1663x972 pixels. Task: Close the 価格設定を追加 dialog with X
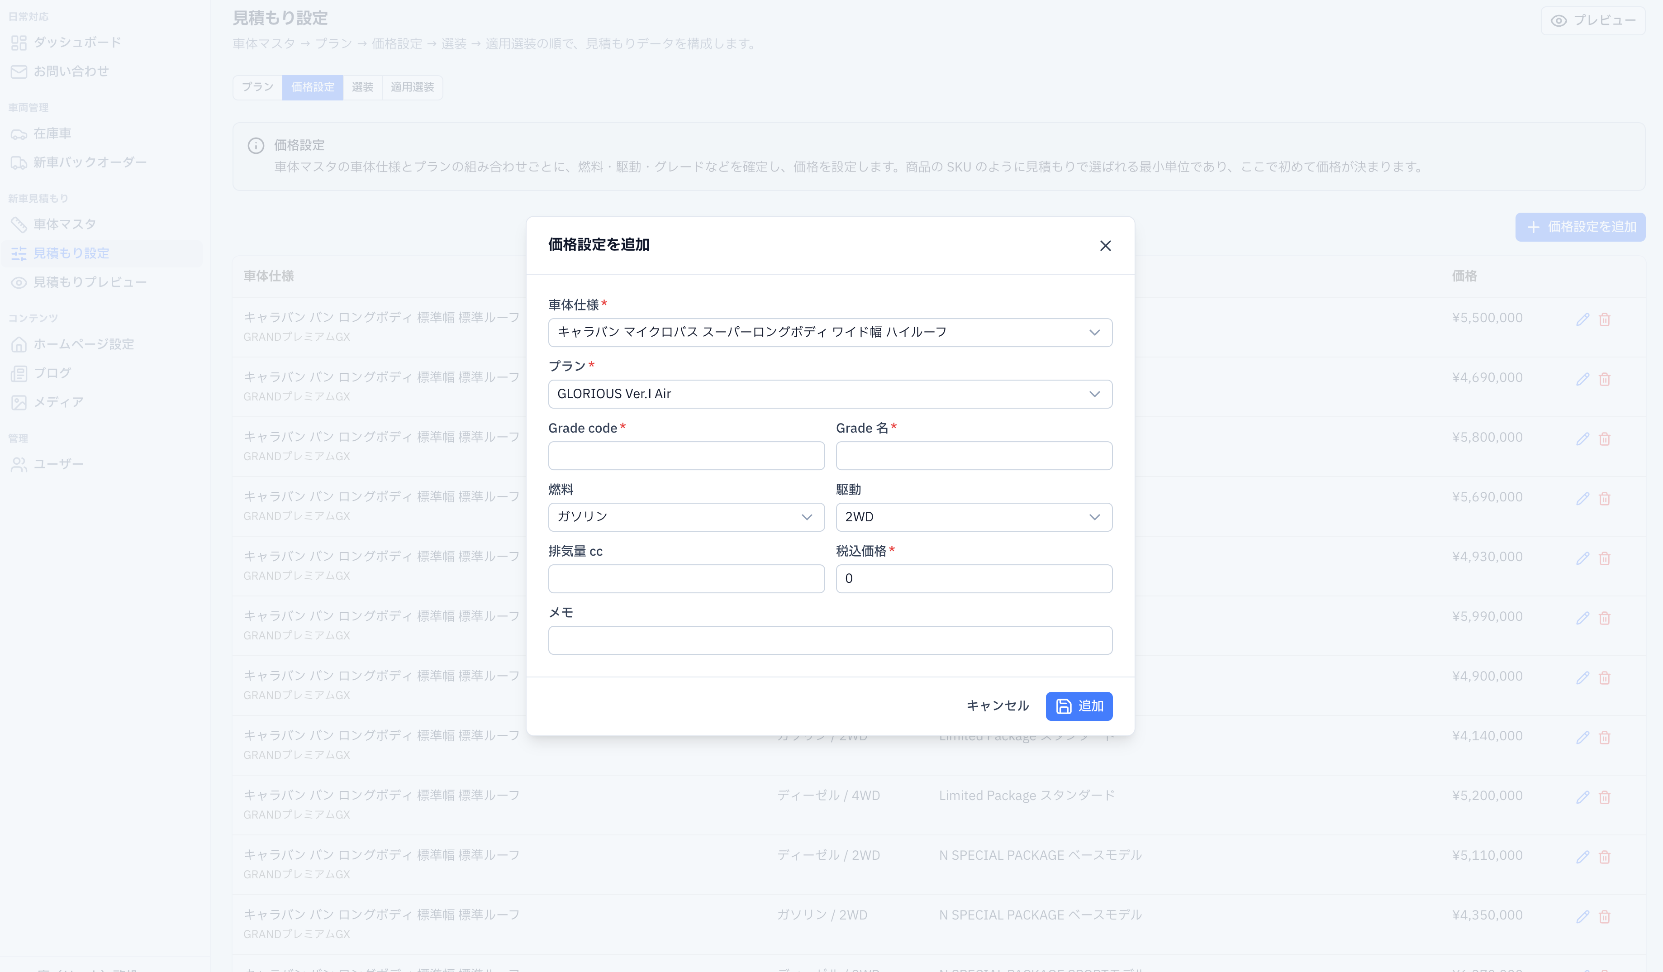tap(1105, 245)
